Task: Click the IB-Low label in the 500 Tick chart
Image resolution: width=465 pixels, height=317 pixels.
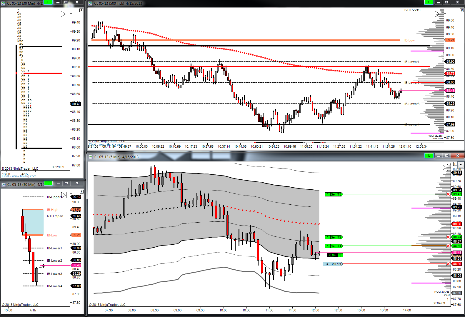Action: pos(409,40)
